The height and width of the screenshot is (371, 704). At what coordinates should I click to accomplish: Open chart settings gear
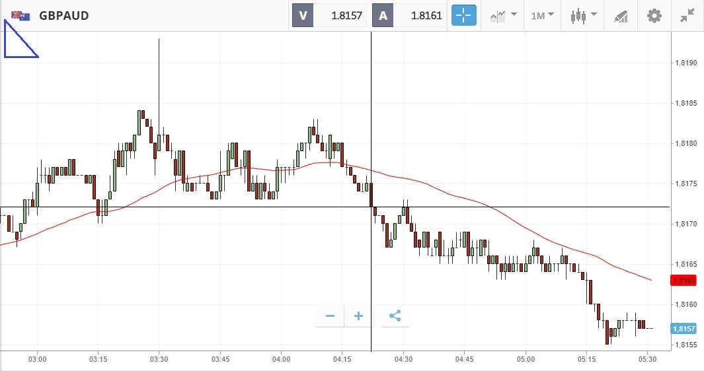[654, 15]
